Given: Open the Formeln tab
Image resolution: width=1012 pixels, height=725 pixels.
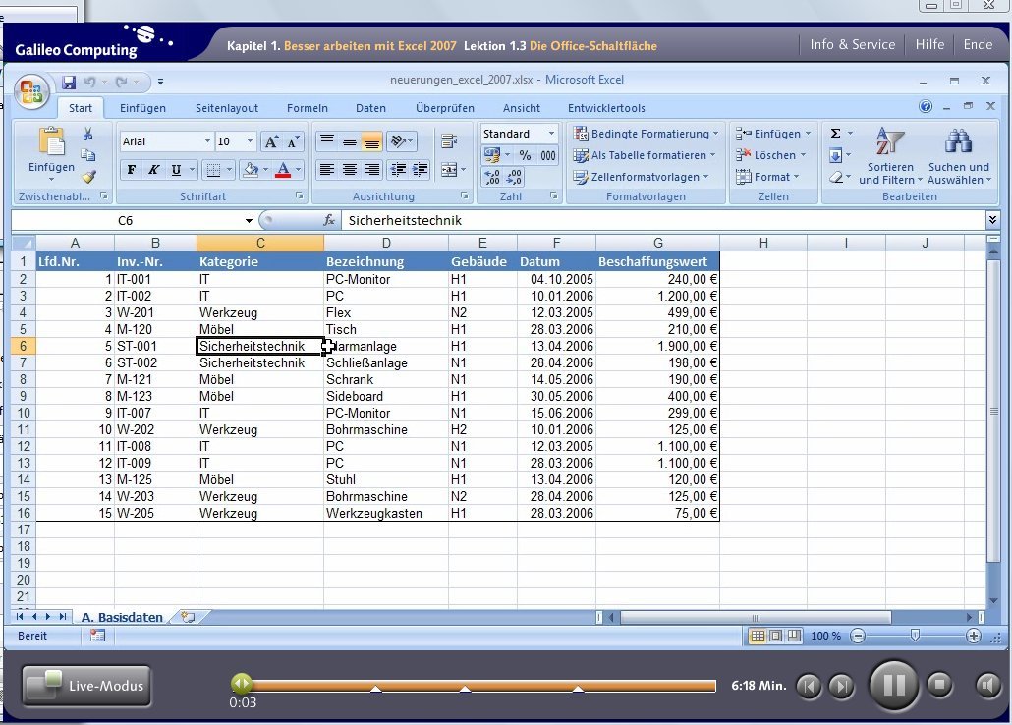Looking at the screenshot, I should 308,108.
